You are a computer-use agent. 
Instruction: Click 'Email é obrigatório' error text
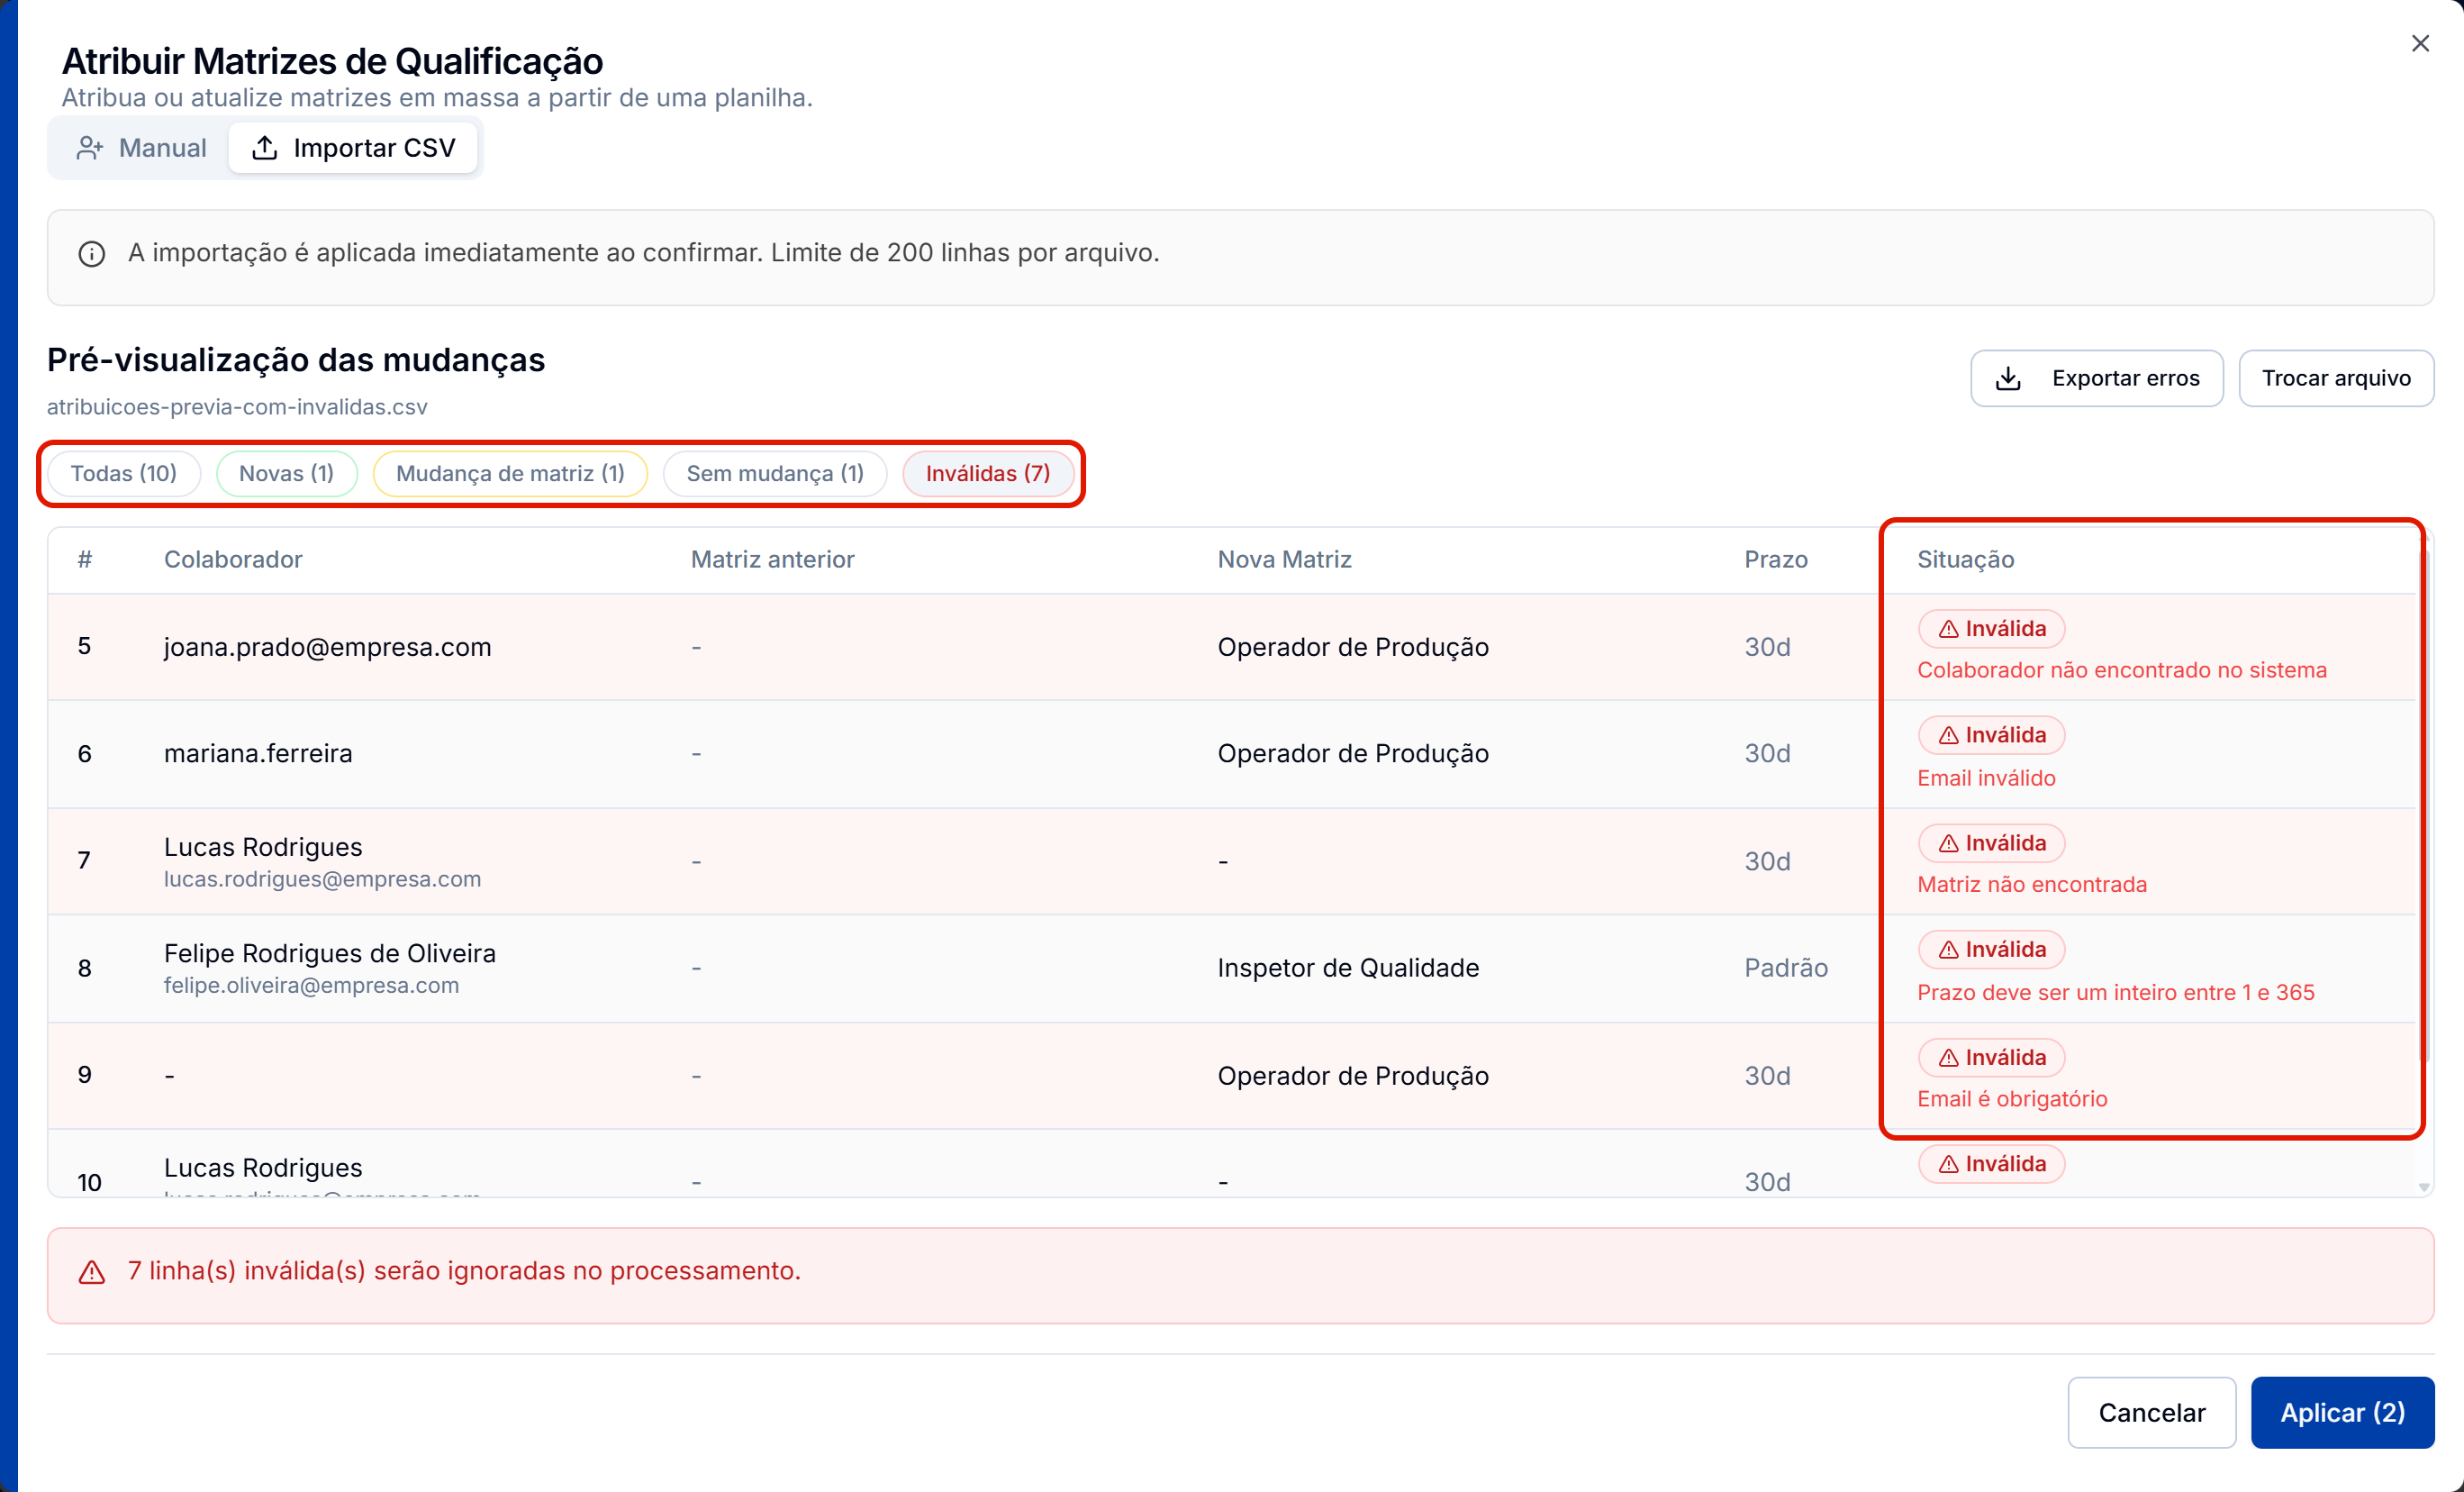click(2012, 1099)
